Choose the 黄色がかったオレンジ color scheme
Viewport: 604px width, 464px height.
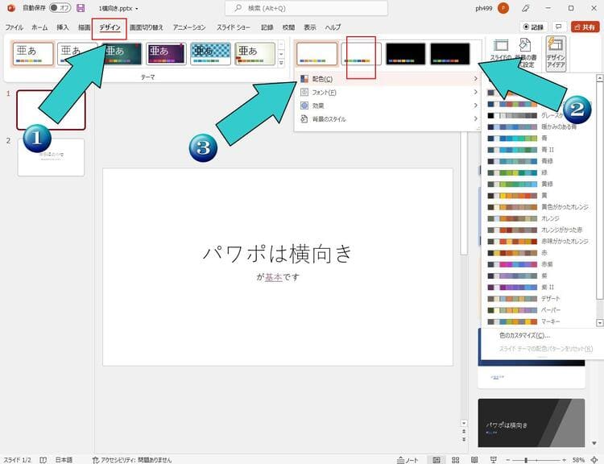point(539,207)
